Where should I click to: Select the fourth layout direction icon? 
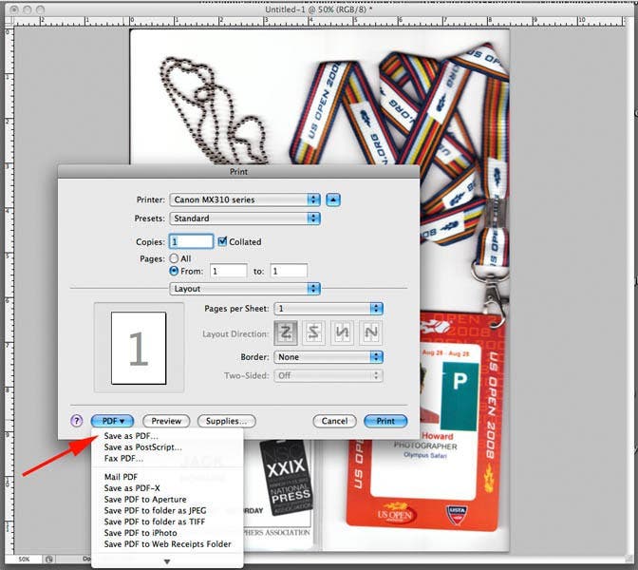click(x=370, y=332)
